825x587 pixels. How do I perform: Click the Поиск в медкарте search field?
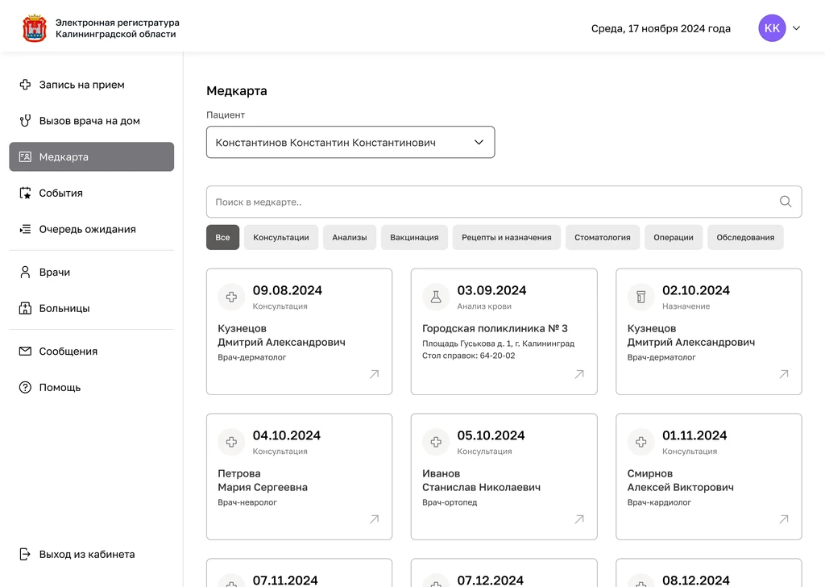click(x=491, y=202)
